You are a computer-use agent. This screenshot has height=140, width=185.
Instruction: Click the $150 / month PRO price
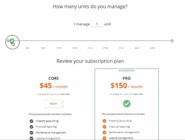click(x=126, y=86)
